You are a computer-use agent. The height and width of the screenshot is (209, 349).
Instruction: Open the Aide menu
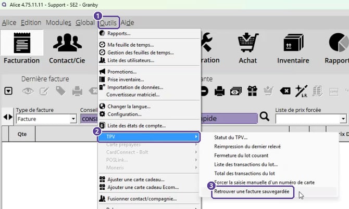coord(127,23)
